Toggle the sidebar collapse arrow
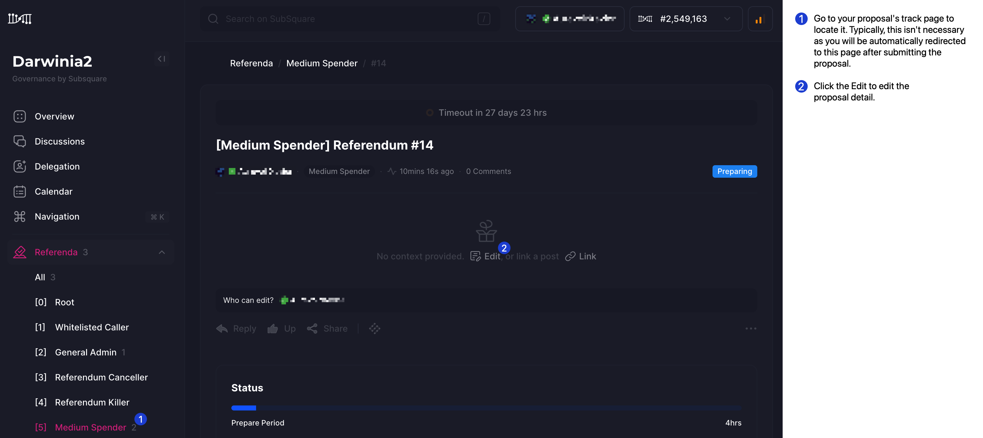 162,59
